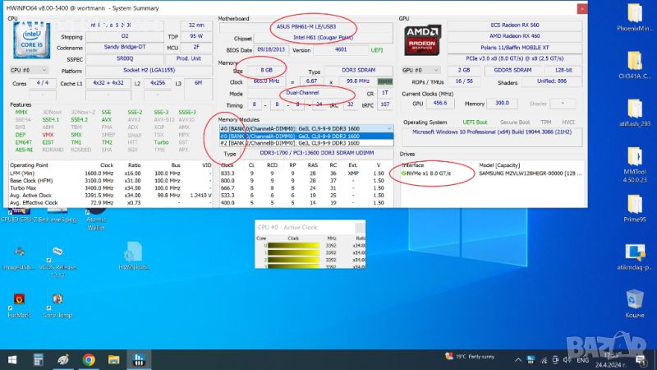Open the atikmdag-p desktop shortcut
The height and width of the screenshot is (370, 657).
click(x=635, y=257)
